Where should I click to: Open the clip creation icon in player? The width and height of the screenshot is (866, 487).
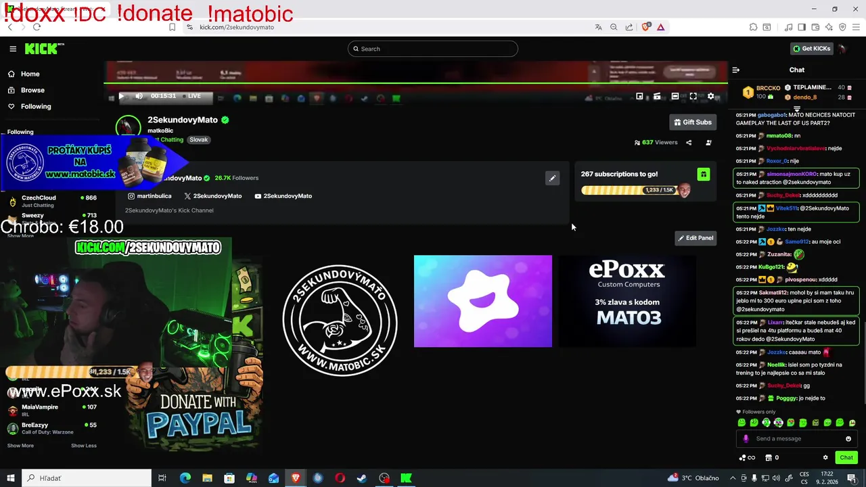click(657, 96)
